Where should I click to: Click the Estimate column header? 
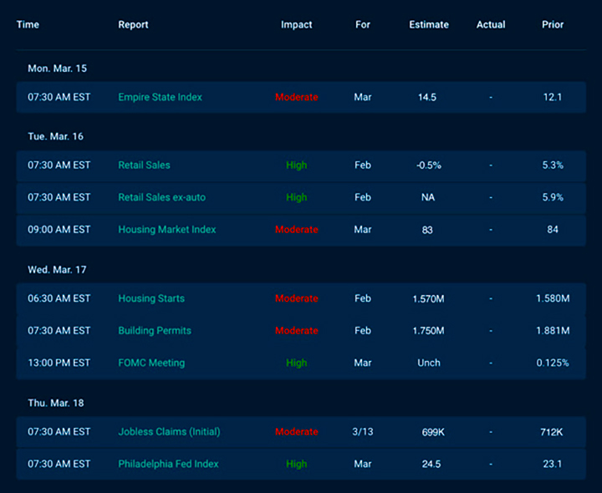[428, 25]
